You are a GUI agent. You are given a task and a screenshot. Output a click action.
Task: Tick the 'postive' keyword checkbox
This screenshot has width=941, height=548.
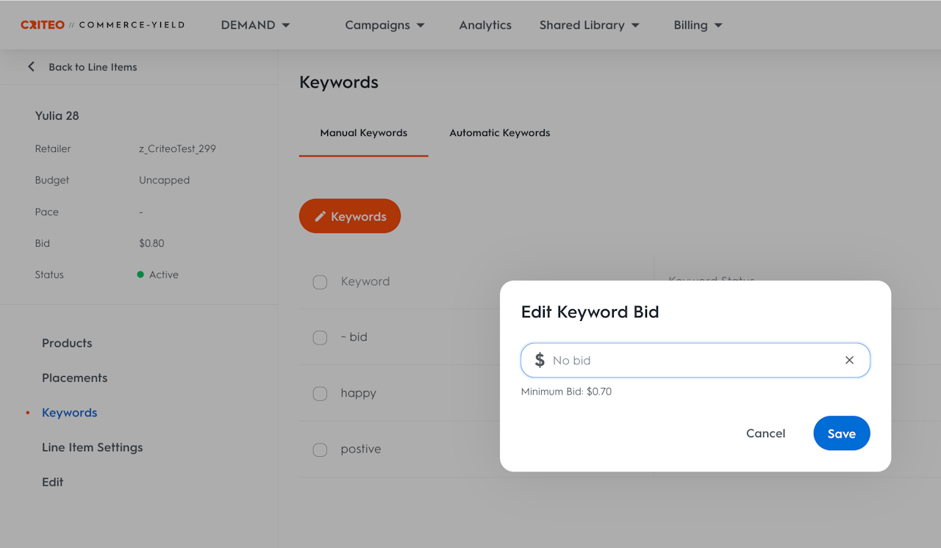click(320, 450)
